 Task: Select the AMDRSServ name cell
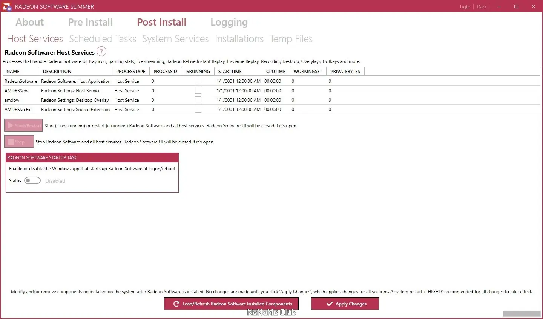16,91
